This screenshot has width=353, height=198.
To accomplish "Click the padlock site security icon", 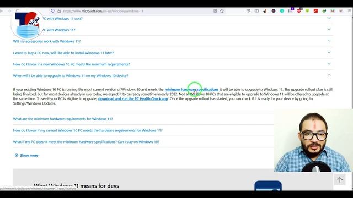I will click(x=59, y=11).
